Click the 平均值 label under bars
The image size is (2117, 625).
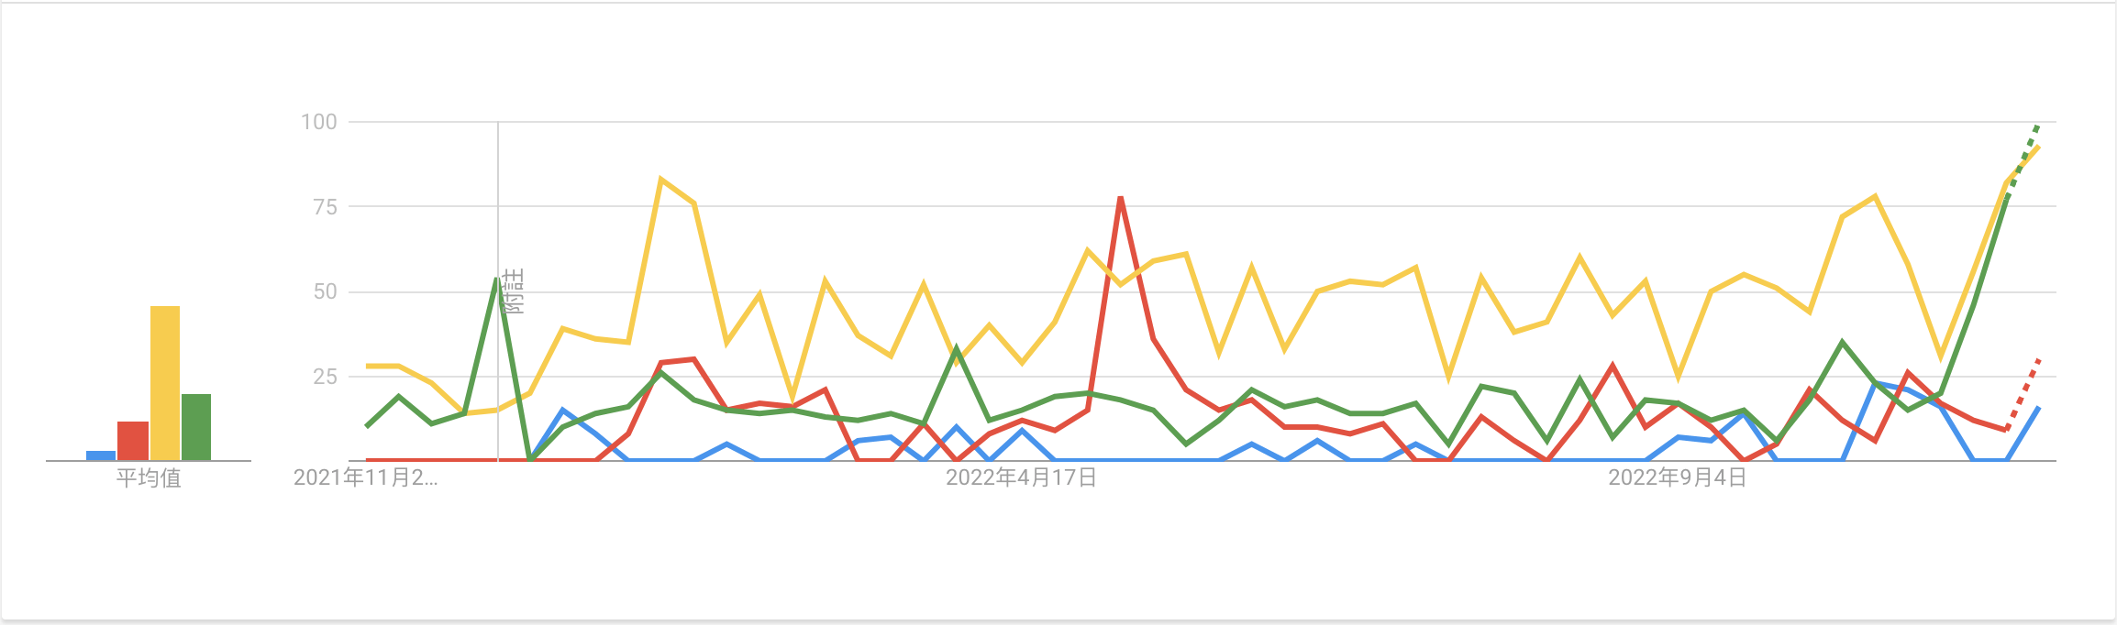(x=149, y=478)
